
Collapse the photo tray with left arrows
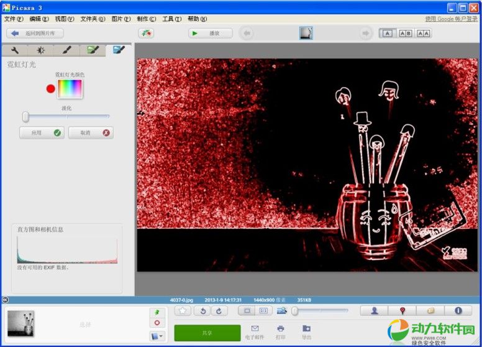[x=5, y=300]
